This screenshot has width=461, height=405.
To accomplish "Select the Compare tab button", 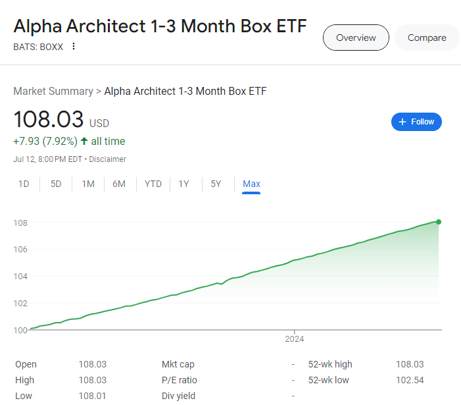I will [427, 38].
